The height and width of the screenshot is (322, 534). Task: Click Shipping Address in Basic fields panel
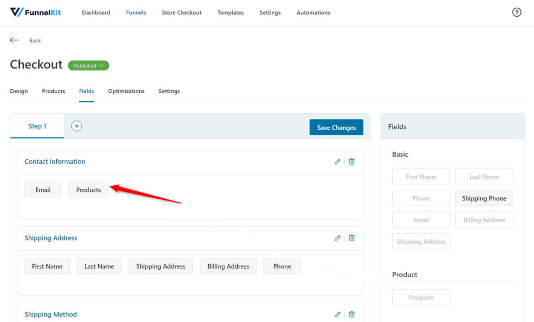coord(421,241)
